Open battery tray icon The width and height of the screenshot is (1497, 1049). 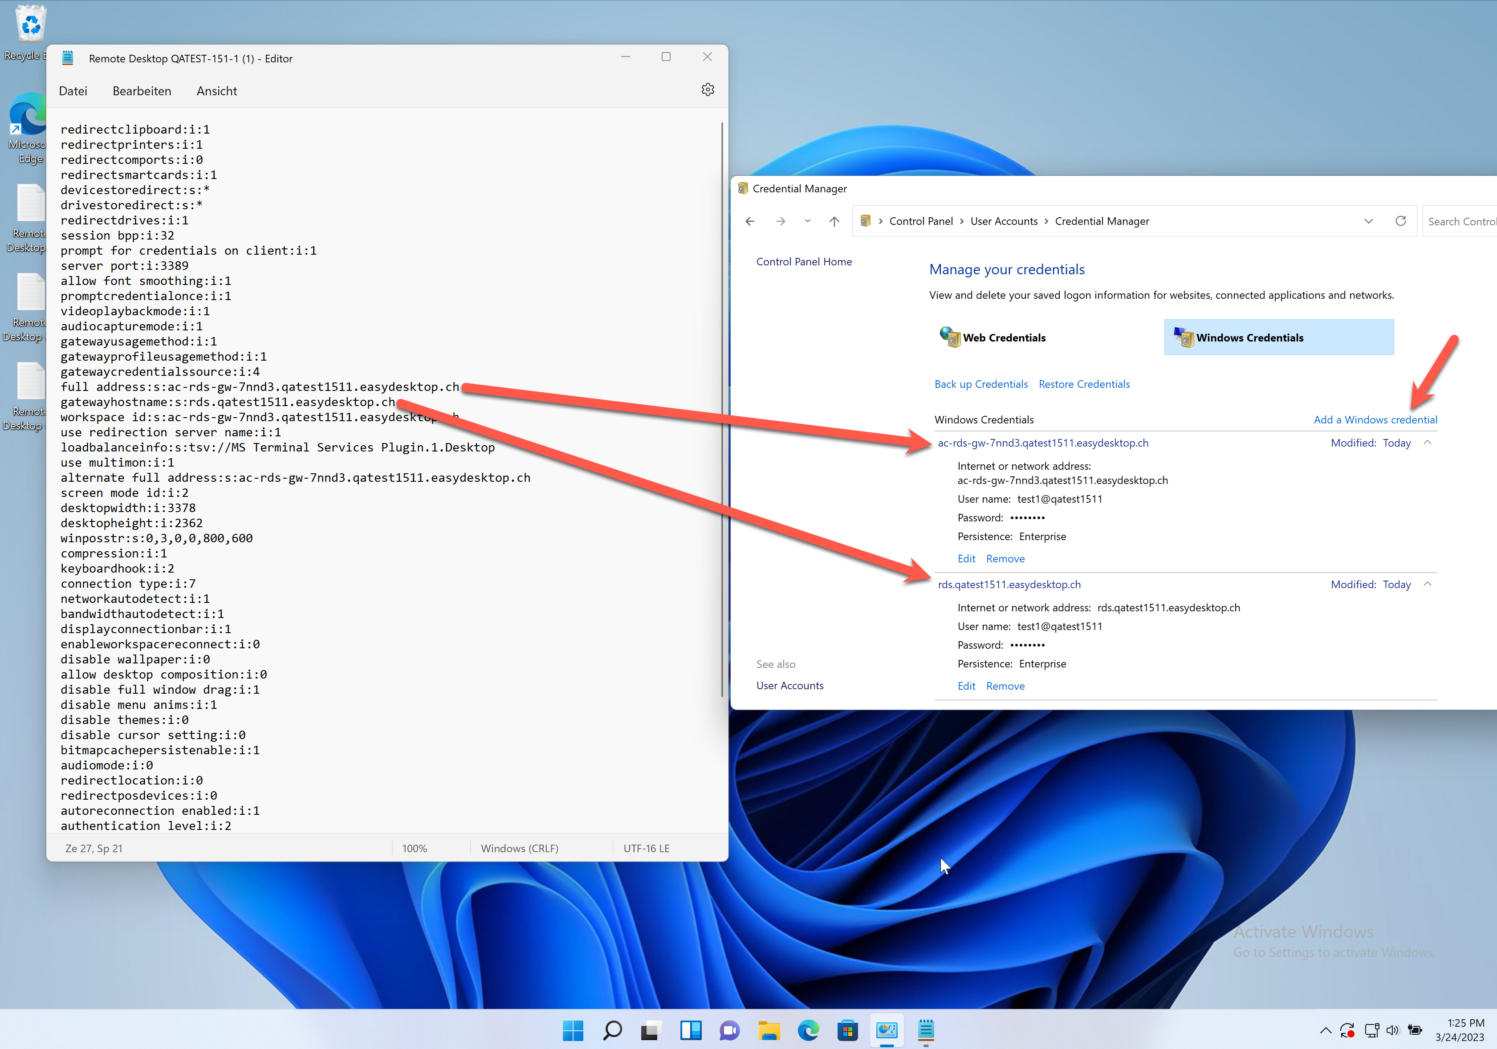click(1415, 1030)
